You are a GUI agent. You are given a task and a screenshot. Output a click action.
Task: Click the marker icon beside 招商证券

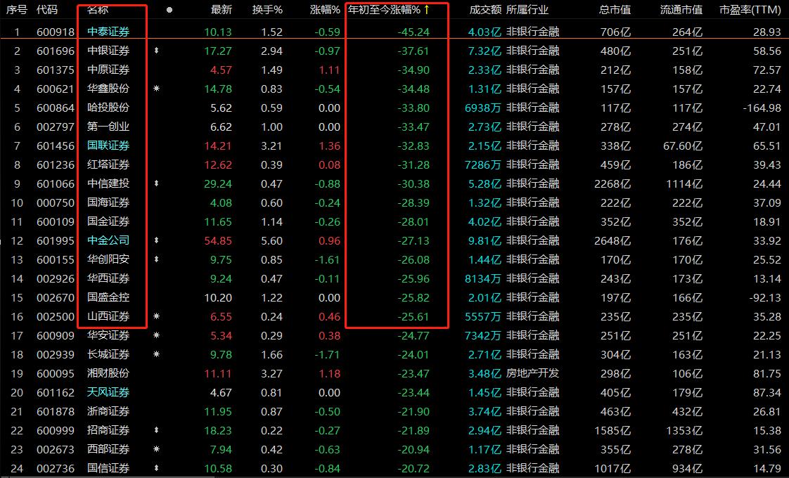coord(157,430)
